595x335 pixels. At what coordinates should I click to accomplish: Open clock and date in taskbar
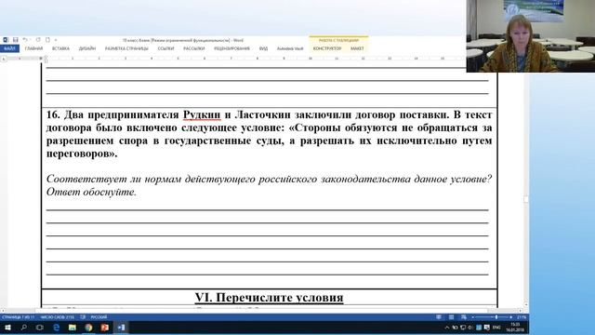[x=515, y=328]
